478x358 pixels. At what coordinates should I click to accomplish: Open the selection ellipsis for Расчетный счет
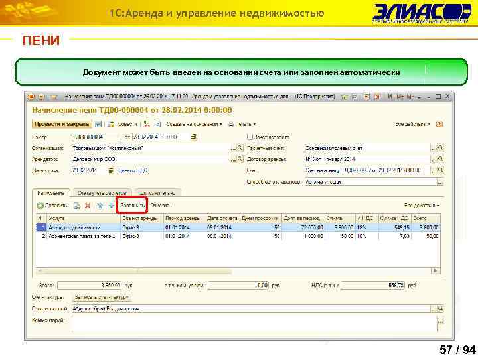tap(434, 149)
